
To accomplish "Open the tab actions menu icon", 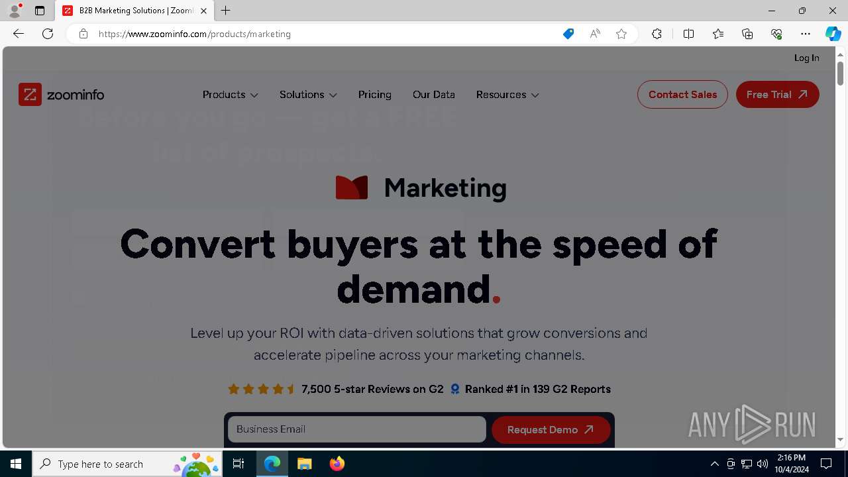I will pyautogui.click(x=40, y=11).
